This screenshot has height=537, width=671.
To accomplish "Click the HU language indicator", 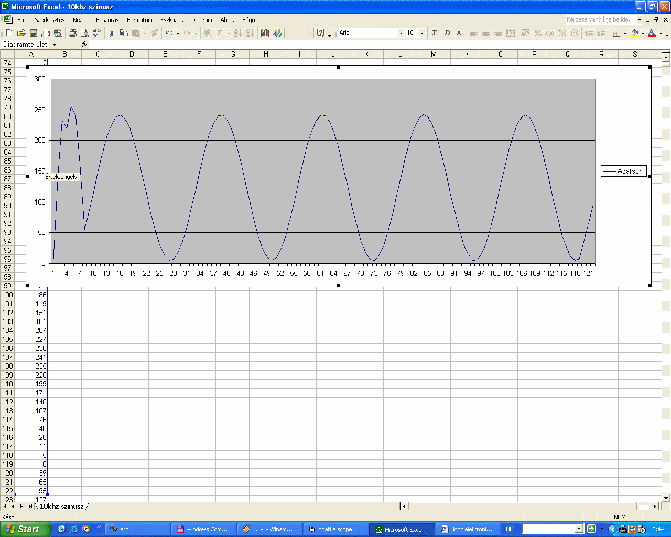I will click(x=510, y=529).
